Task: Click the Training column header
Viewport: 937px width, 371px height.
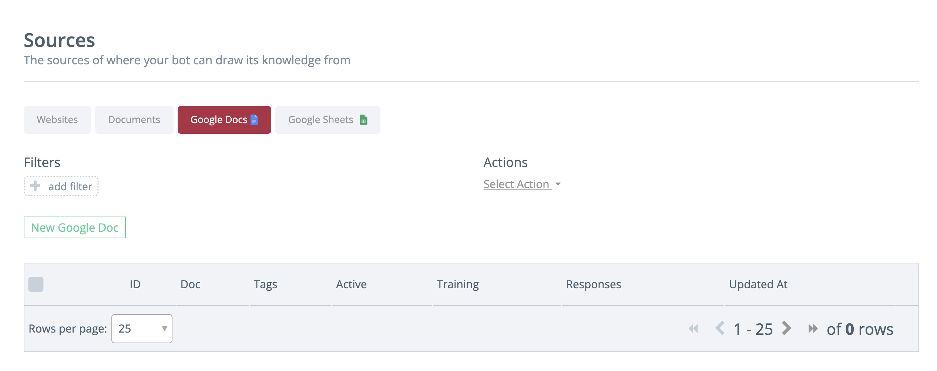Action: pos(457,284)
